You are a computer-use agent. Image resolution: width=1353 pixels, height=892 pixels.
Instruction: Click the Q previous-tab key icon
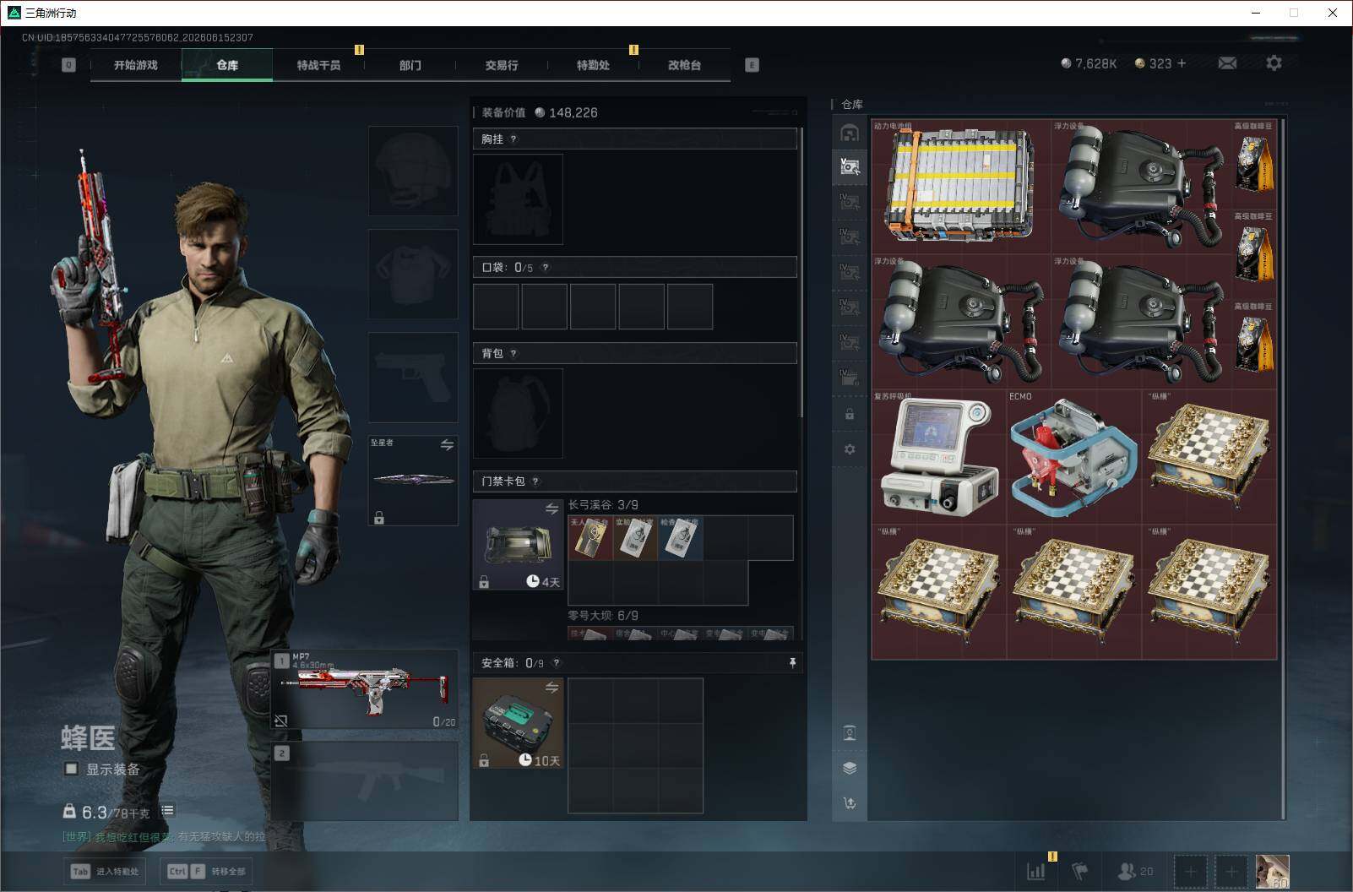[68, 65]
